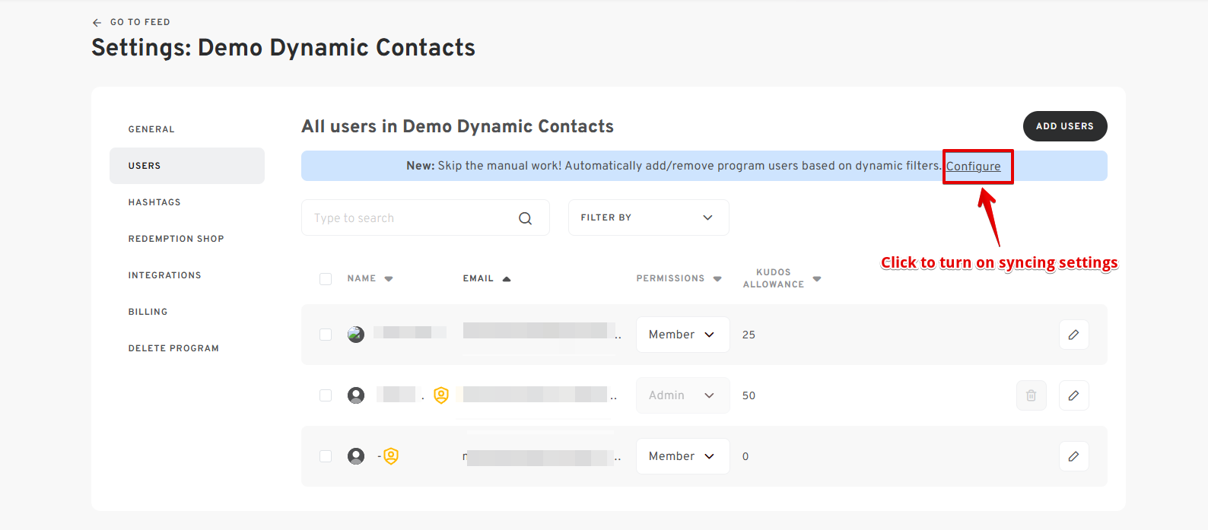Select the checkbox for the Admin user
This screenshot has width=1208, height=530.
[326, 395]
